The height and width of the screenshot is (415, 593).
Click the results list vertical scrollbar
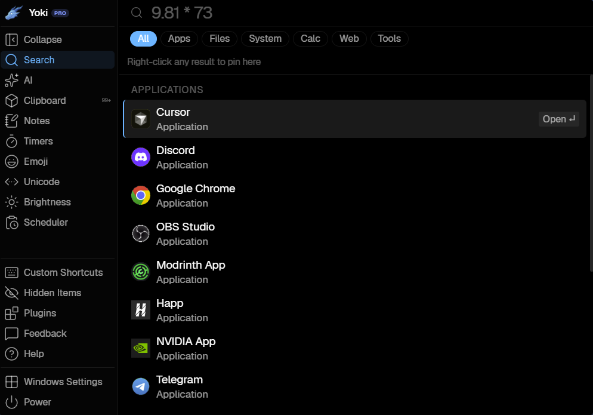pyautogui.click(x=591, y=173)
